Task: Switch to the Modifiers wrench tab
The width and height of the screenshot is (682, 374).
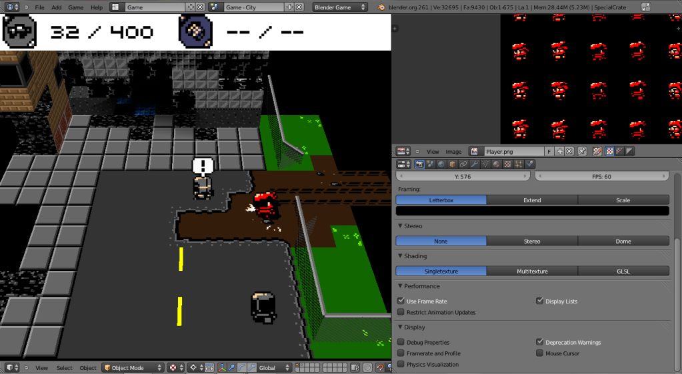Action: click(x=475, y=164)
